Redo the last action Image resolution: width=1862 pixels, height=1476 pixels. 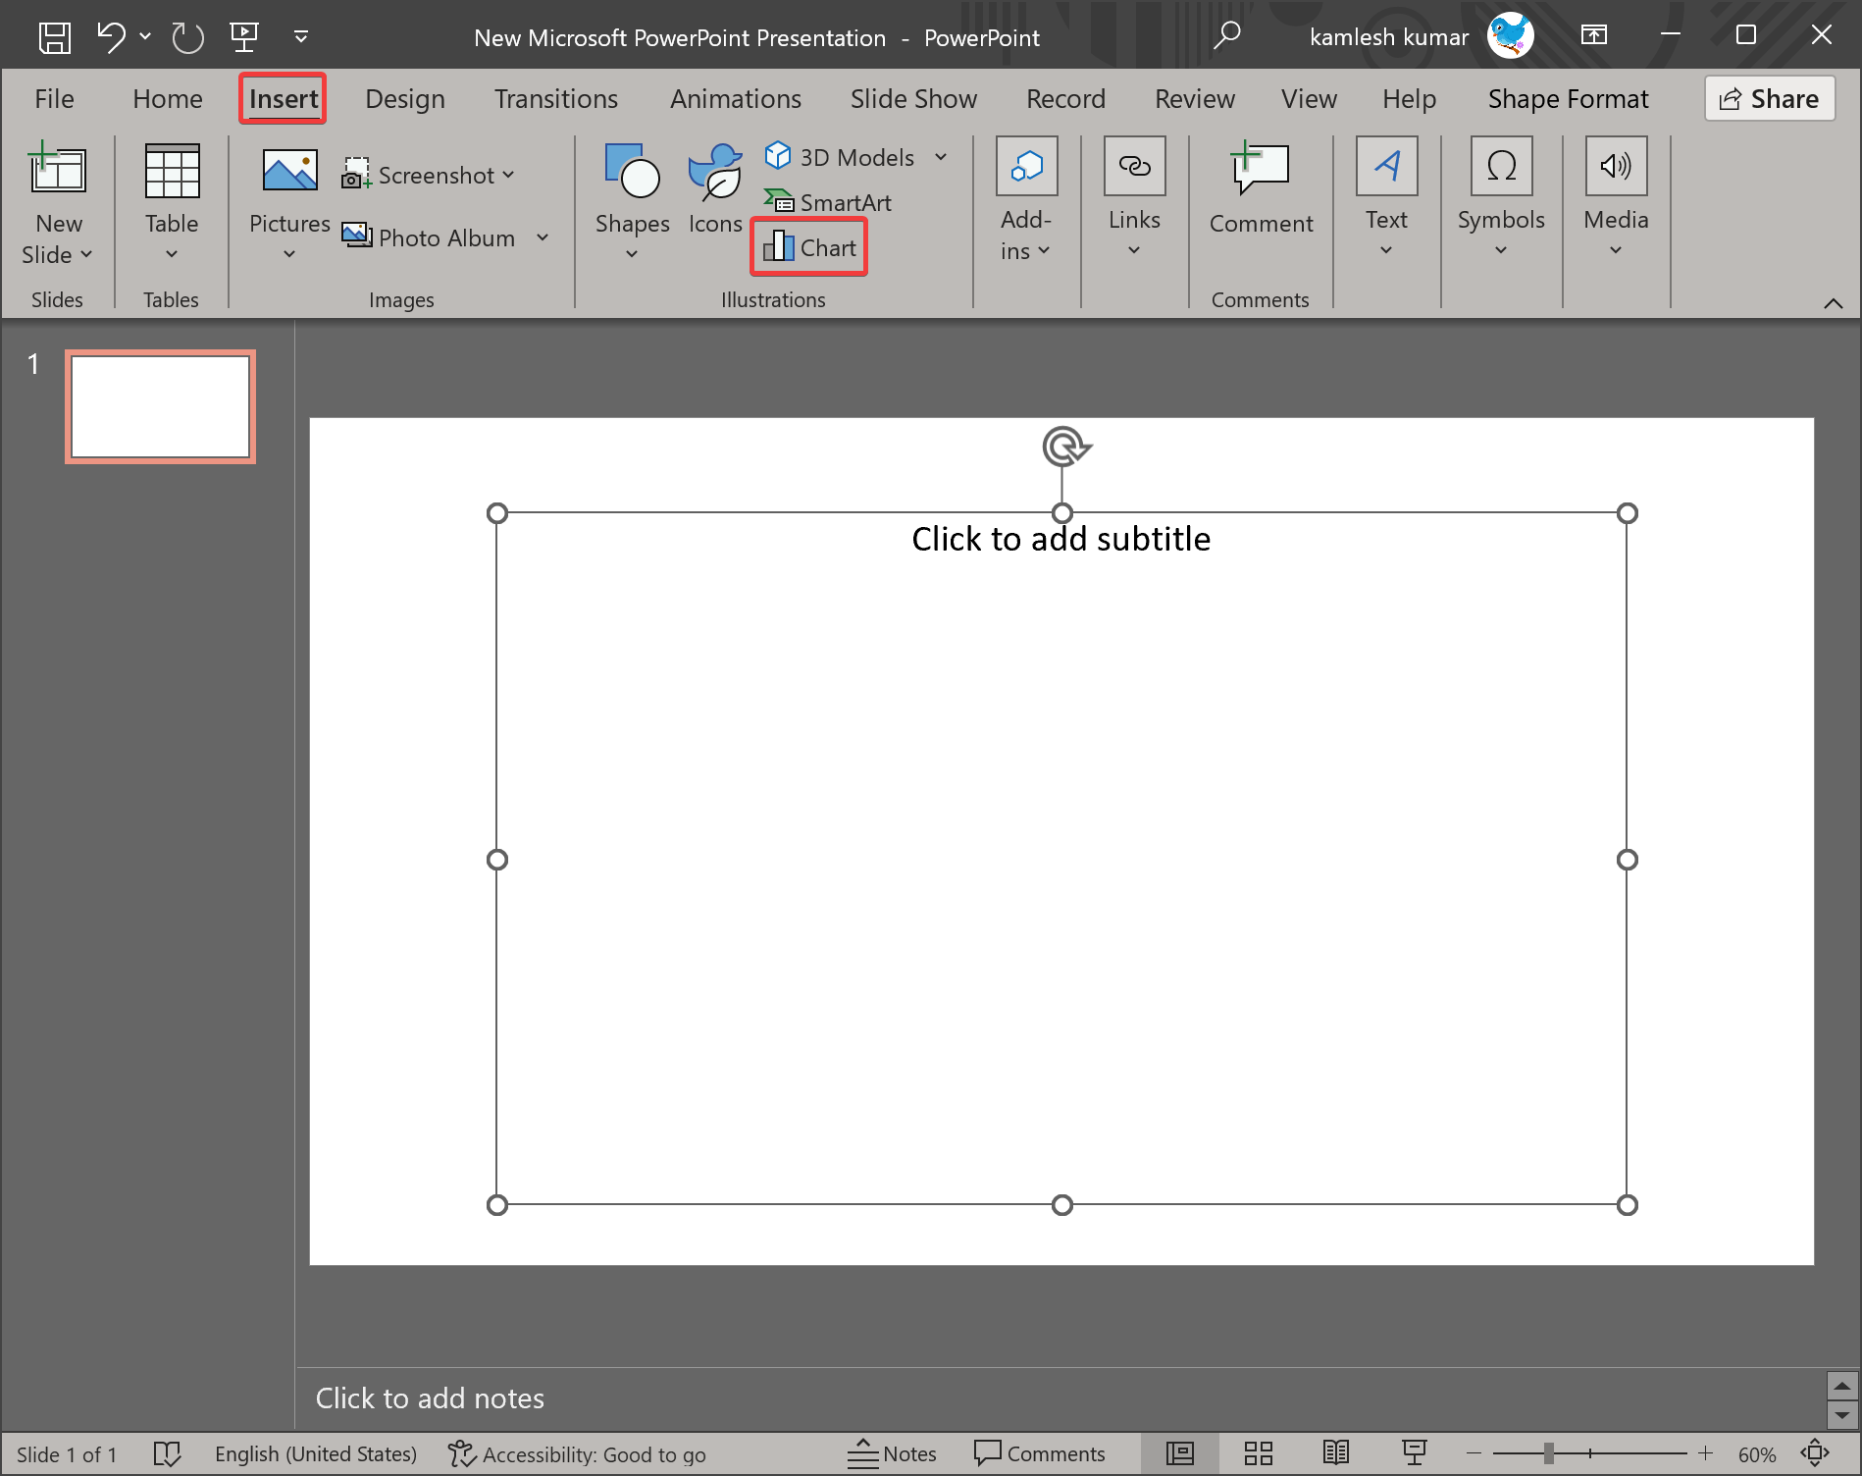click(x=187, y=37)
